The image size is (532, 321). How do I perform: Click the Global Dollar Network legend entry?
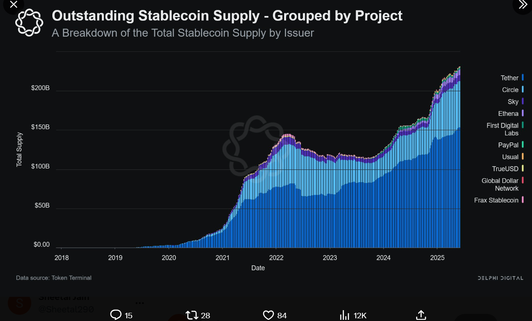pyautogui.click(x=503, y=184)
